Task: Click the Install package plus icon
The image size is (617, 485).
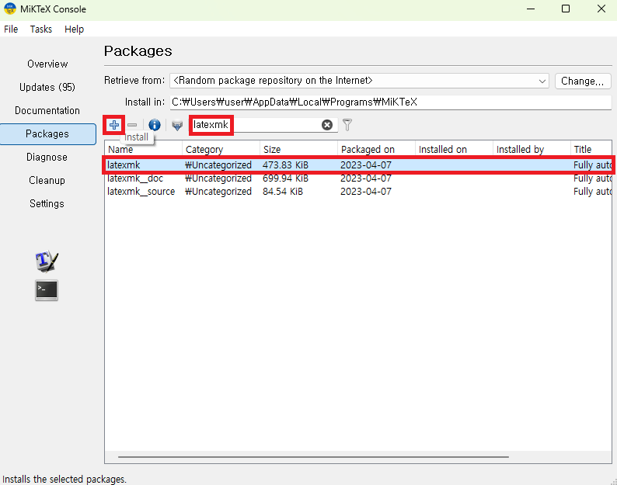Action: coord(114,125)
